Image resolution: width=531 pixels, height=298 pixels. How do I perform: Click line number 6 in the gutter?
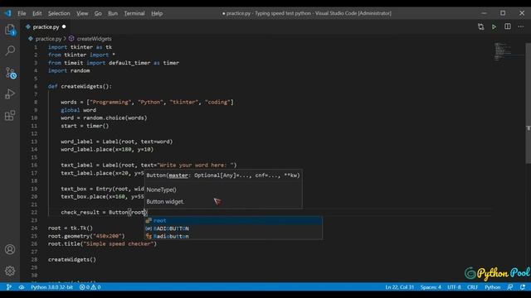pyautogui.click(x=36, y=86)
